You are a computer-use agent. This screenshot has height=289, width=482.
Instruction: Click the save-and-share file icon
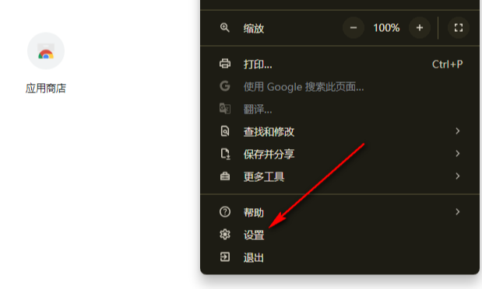225,154
